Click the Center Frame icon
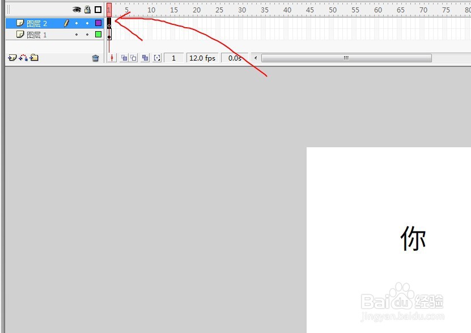Screen dimensions: 471x333 click(112, 58)
